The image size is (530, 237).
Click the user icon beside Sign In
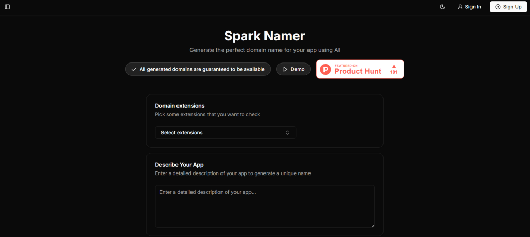(x=460, y=7)
